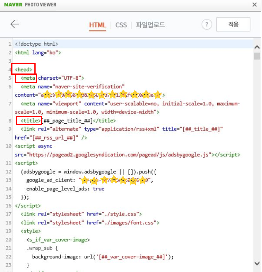Viewport: 262px width, 272px height.
Task: Click the <head> tag on line 4
Action: click(x=24, y=70)
